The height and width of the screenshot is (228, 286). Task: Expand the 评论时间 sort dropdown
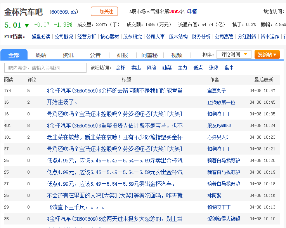(x=234, y=54)
